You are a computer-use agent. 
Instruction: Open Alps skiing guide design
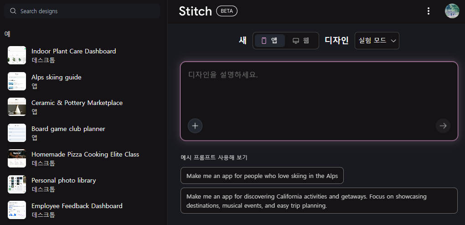pyautogui.click(x=56, y=77)
